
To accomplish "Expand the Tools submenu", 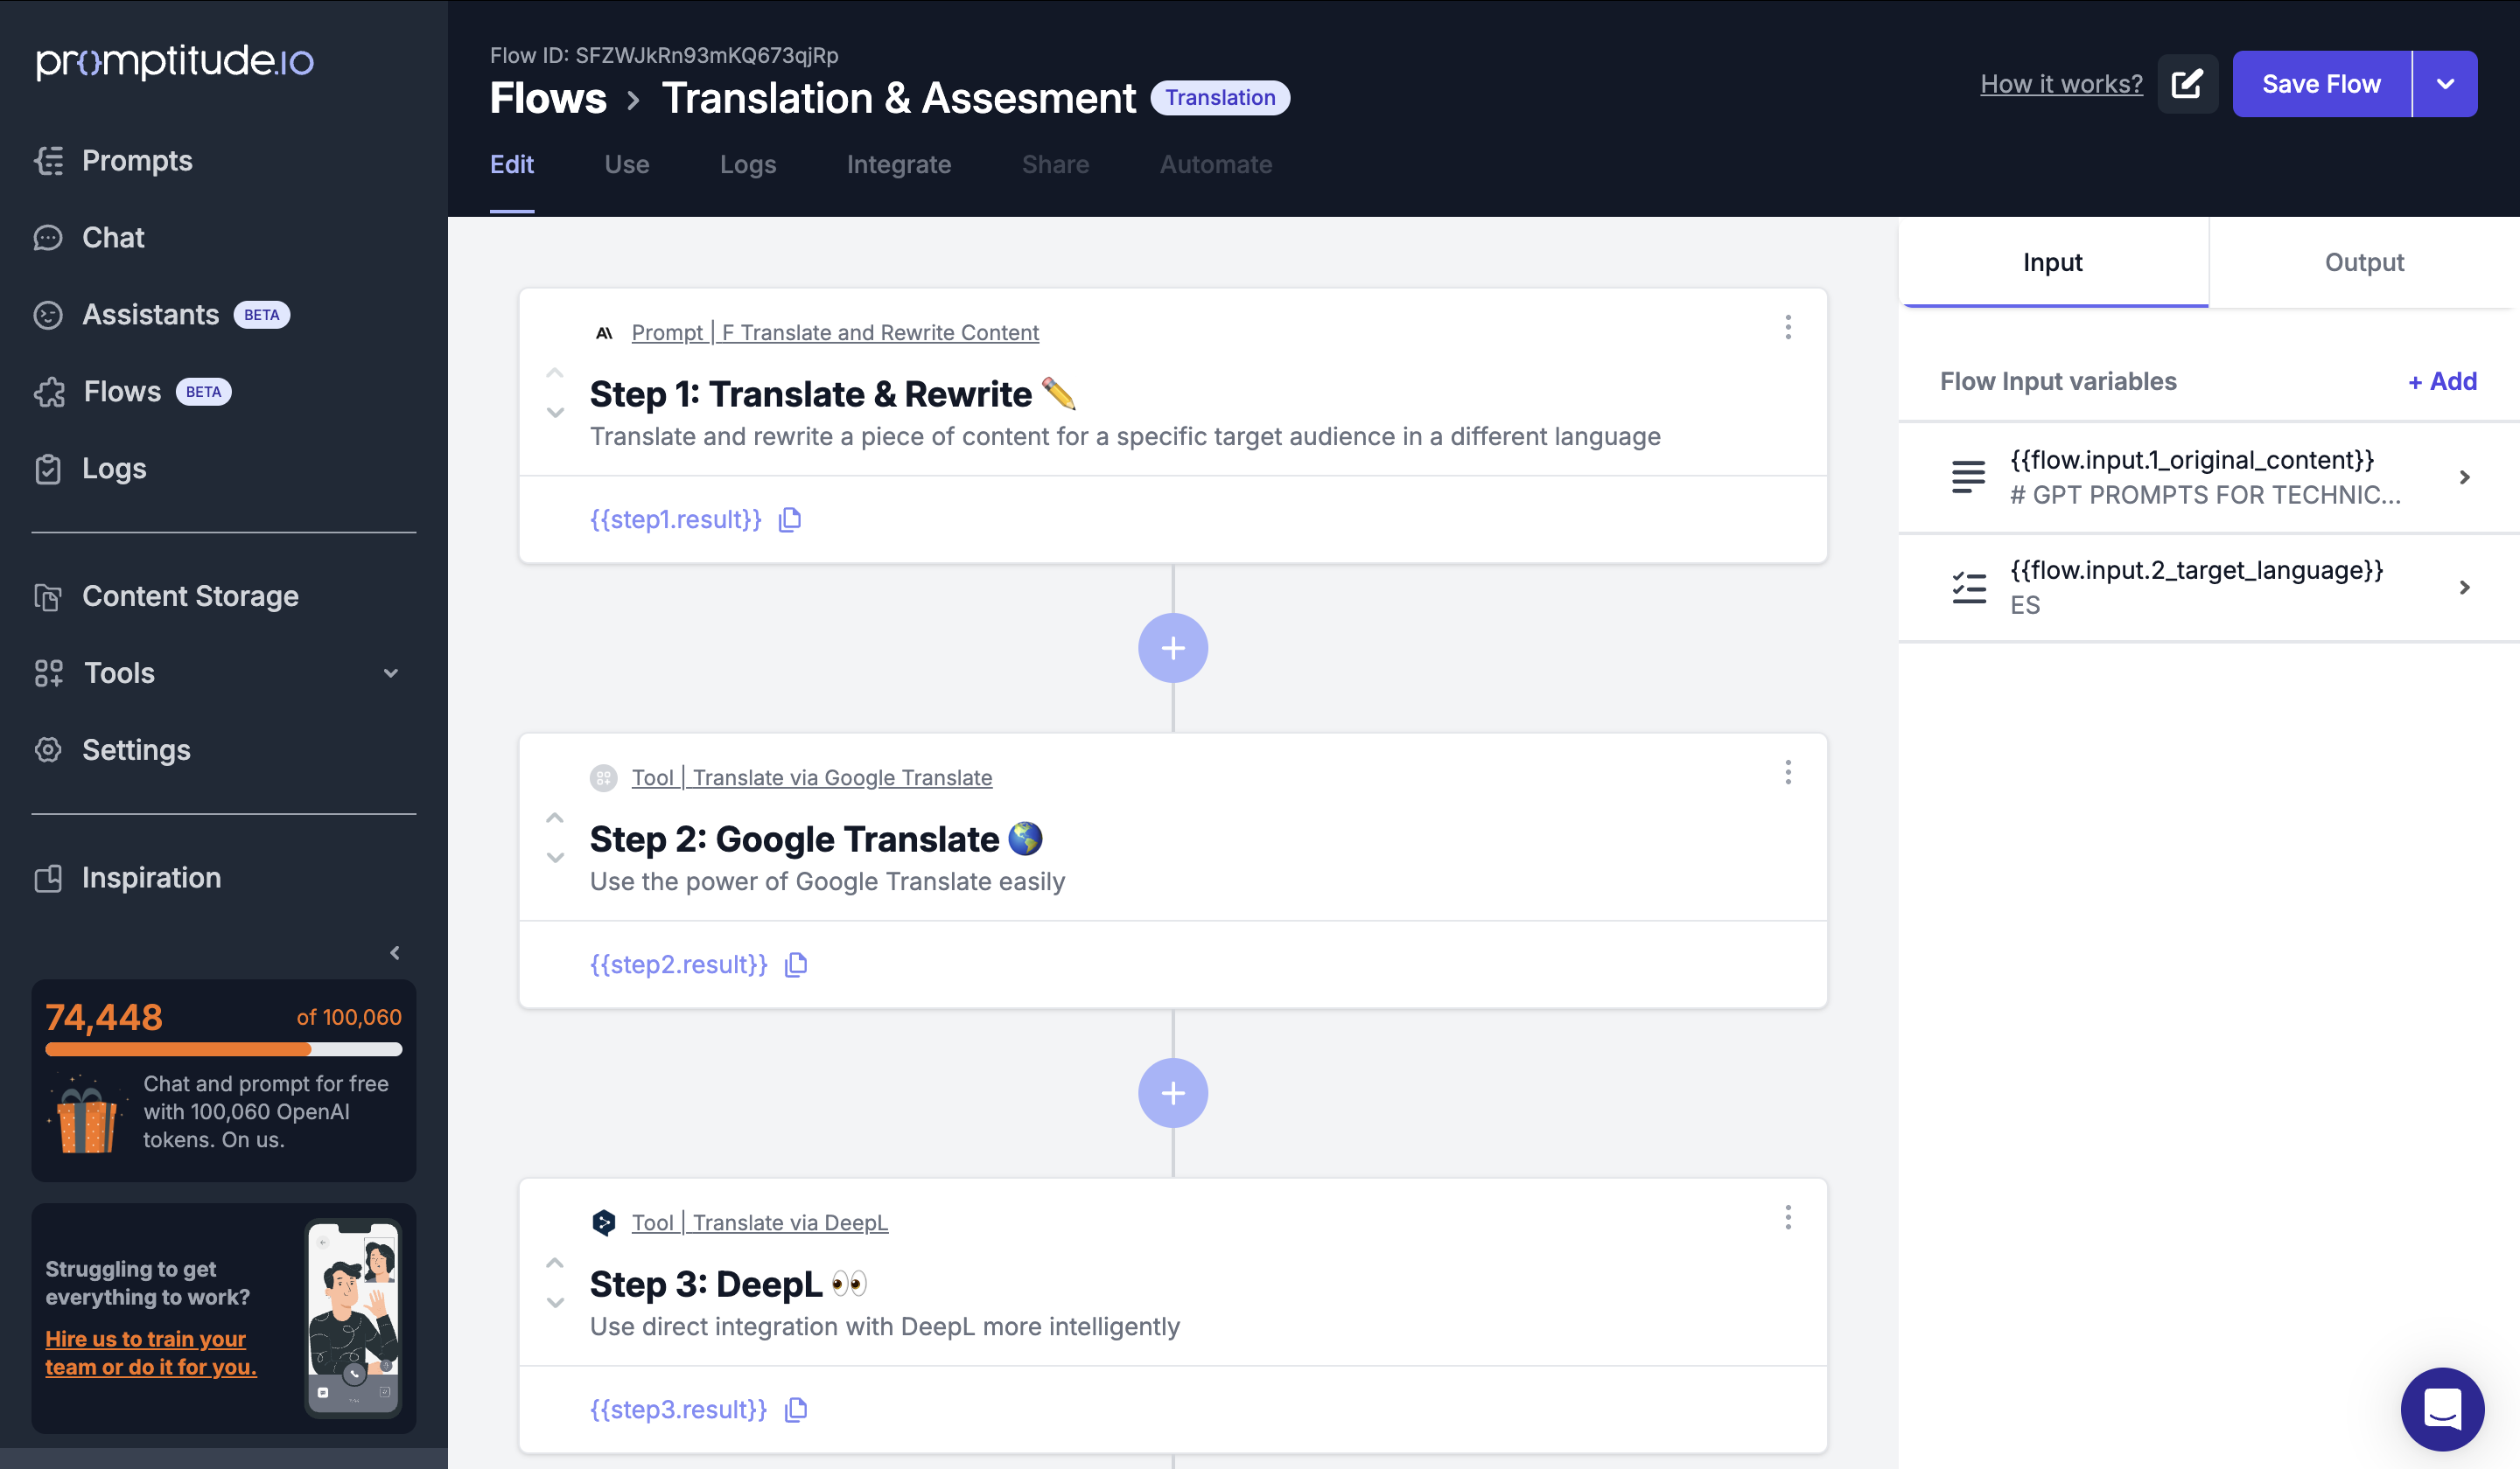I will coord(391,673).
